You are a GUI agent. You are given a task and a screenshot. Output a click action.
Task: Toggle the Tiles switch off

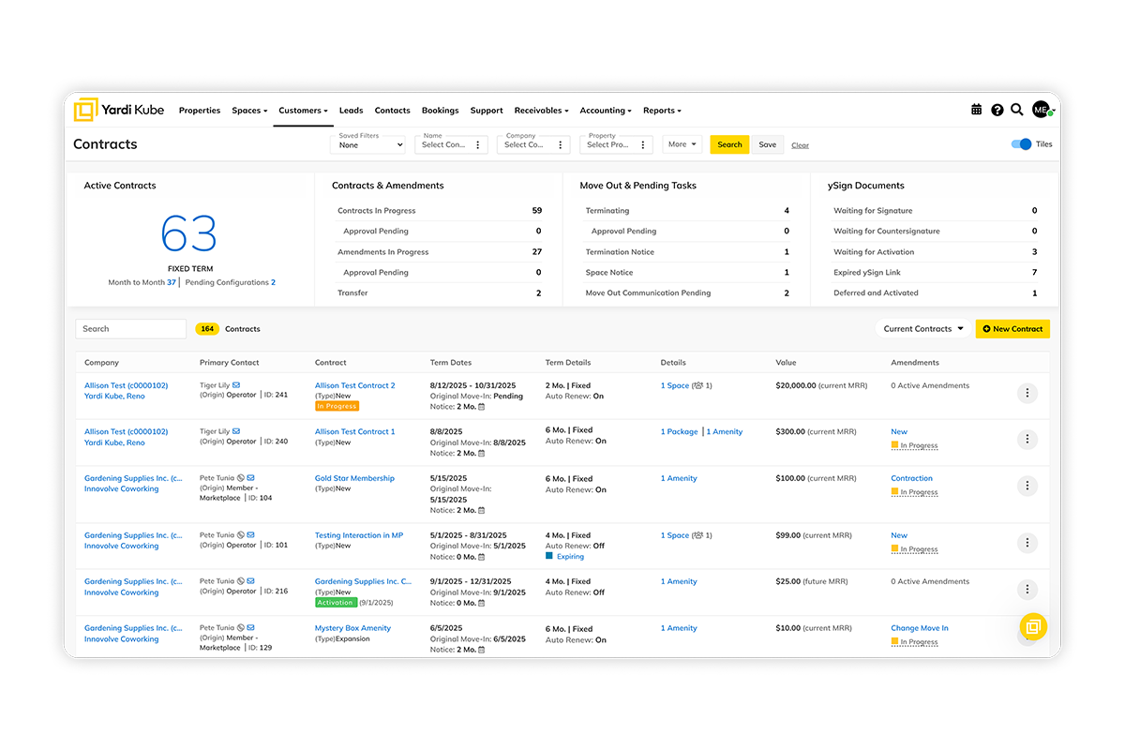pyautogui.click(x=1021, y=144)
